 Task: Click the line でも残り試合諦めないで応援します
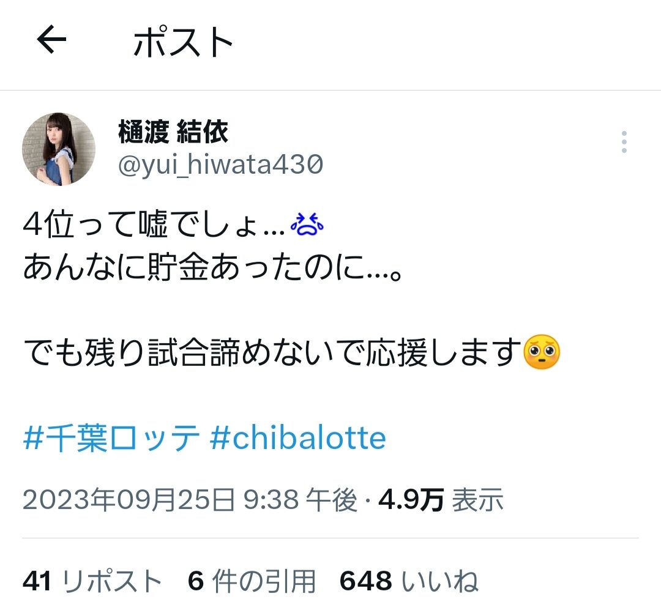[272, 352]
